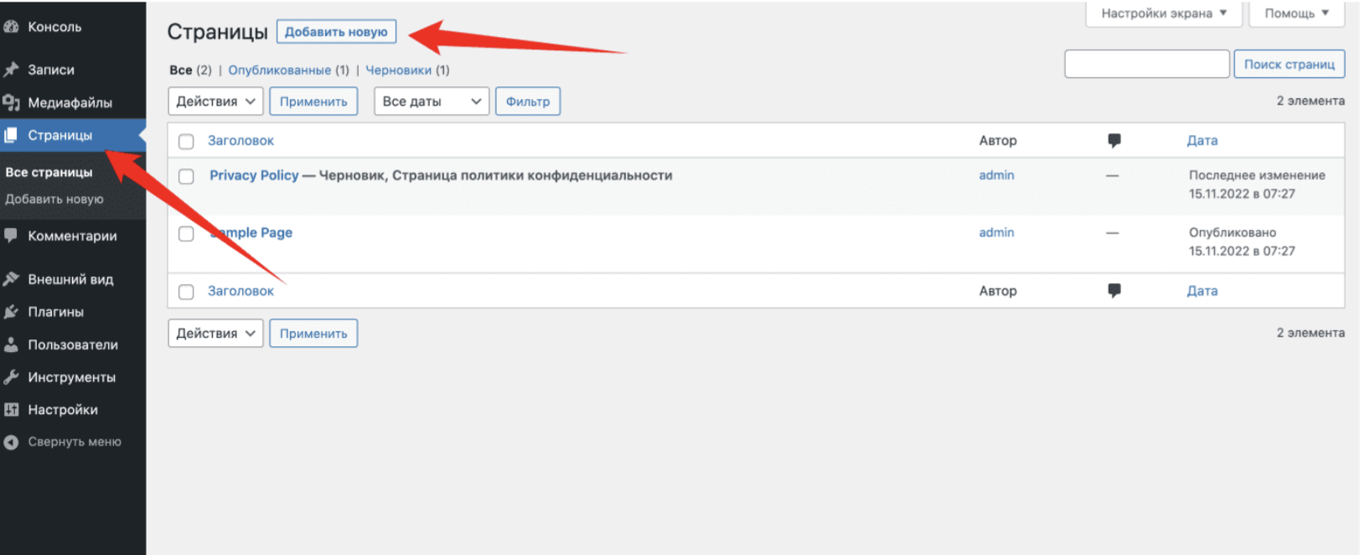Click comments bubble icon in table footer
This screenshot has width=1360, height=555.
click(x=1114, y=290)
